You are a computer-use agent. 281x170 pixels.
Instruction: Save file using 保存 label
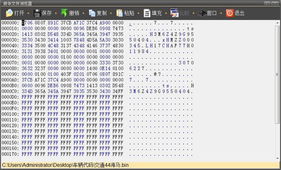pyautogui.click(x=47, y=13)
